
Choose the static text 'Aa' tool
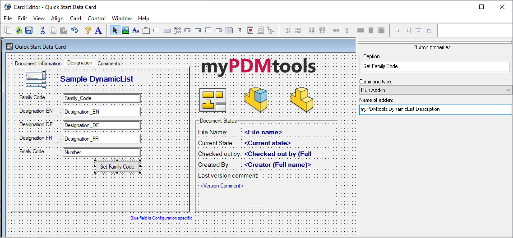135,30
